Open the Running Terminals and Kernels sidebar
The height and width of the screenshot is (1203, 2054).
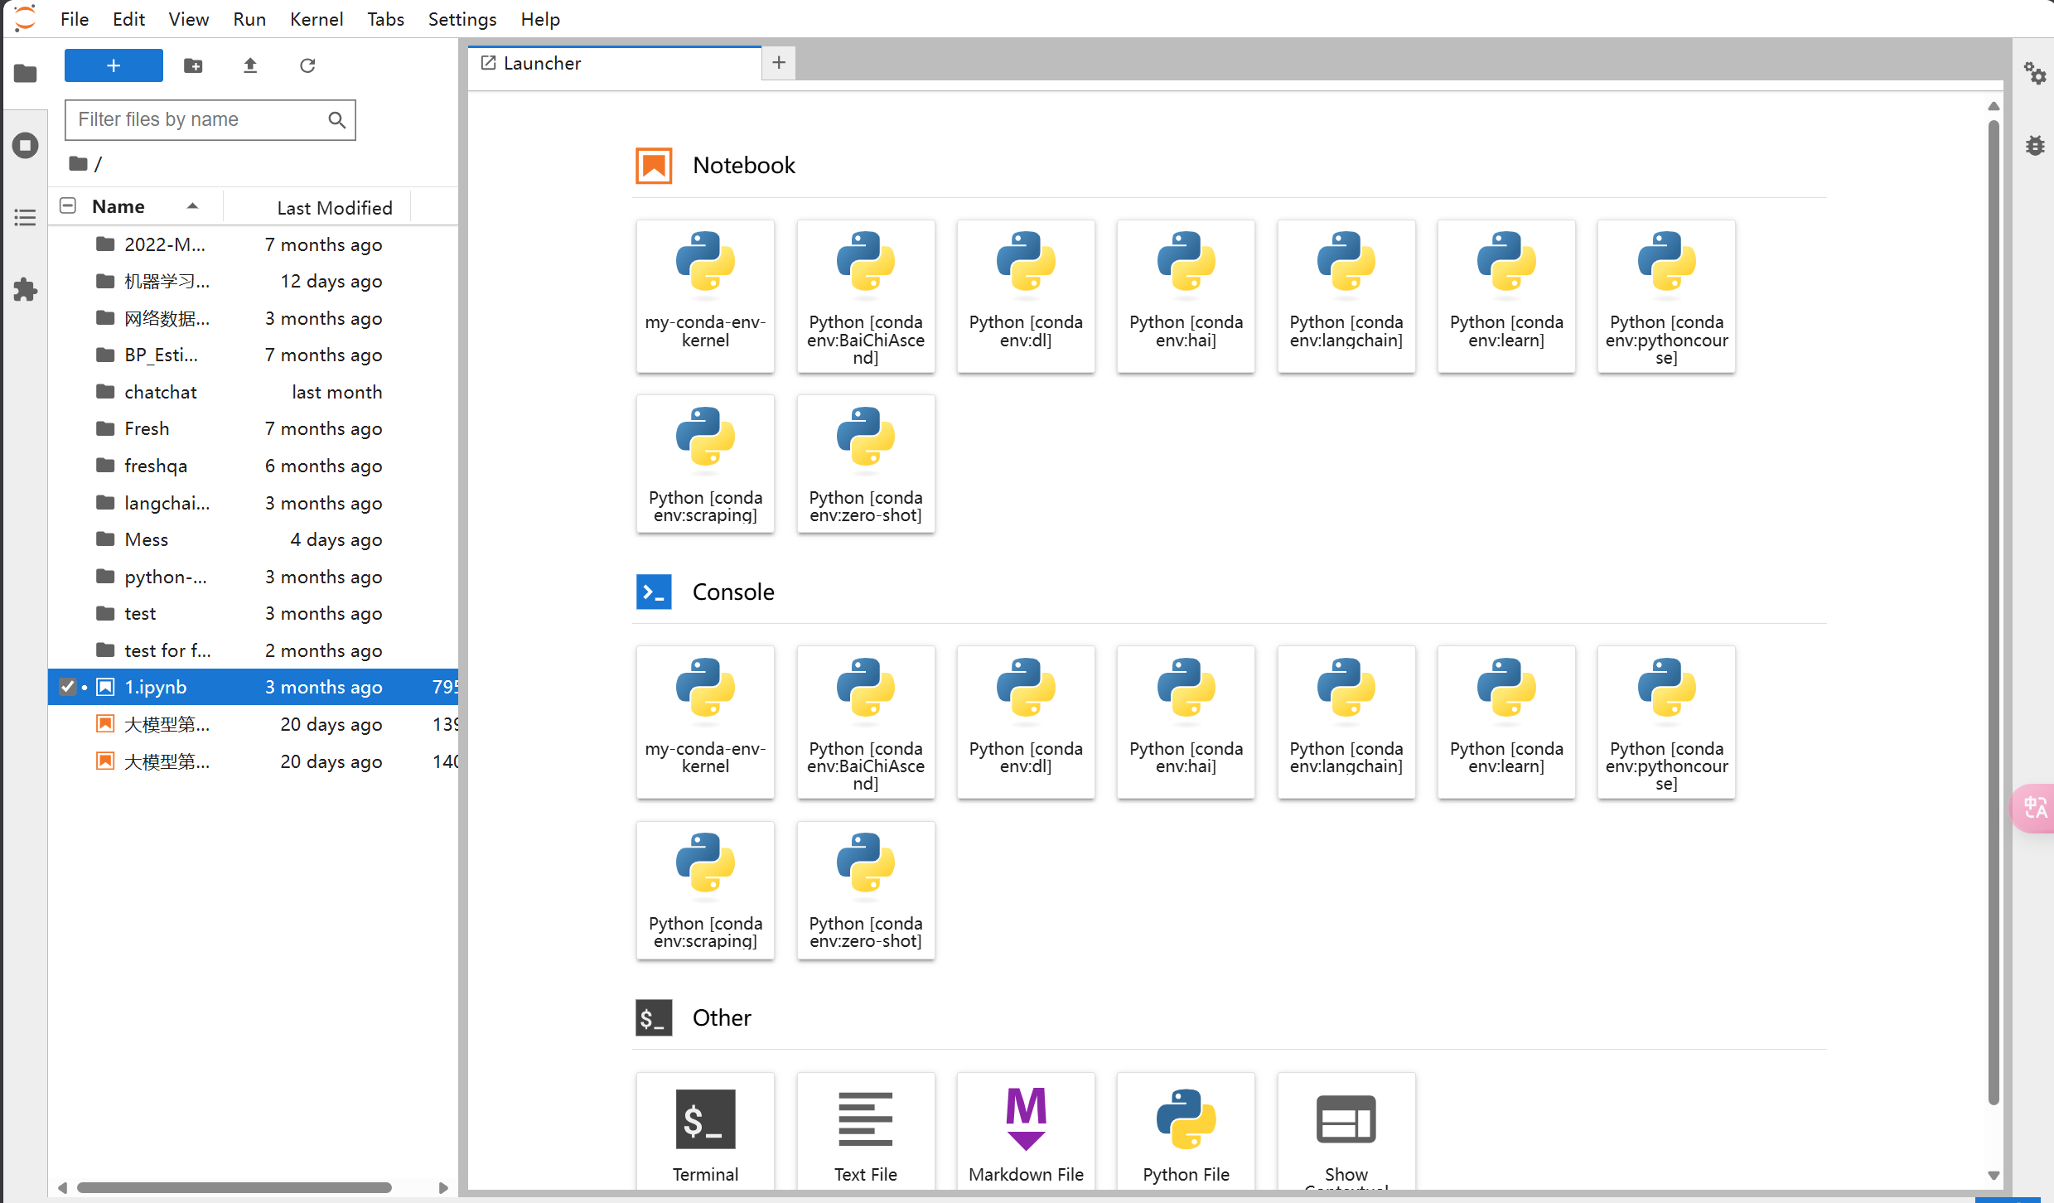tap(25, 146)
